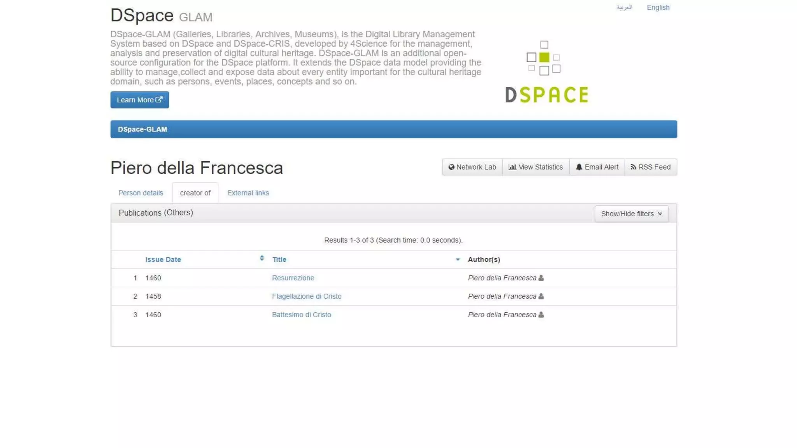Image resolution: width=797 pixels, height=448 pixels.
Task: Open the RSS Feed button
Action: coord(650,167)
